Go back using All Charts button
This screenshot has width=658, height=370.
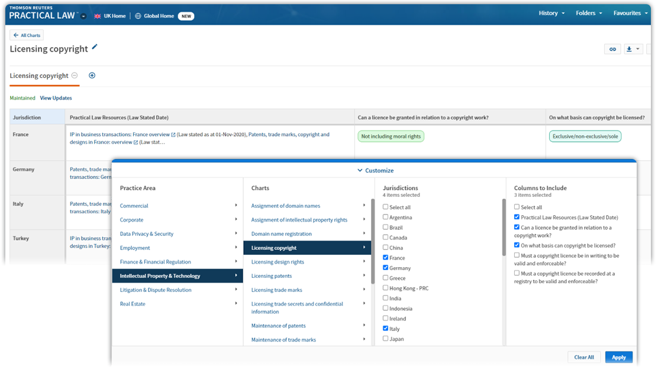[27, 35]
